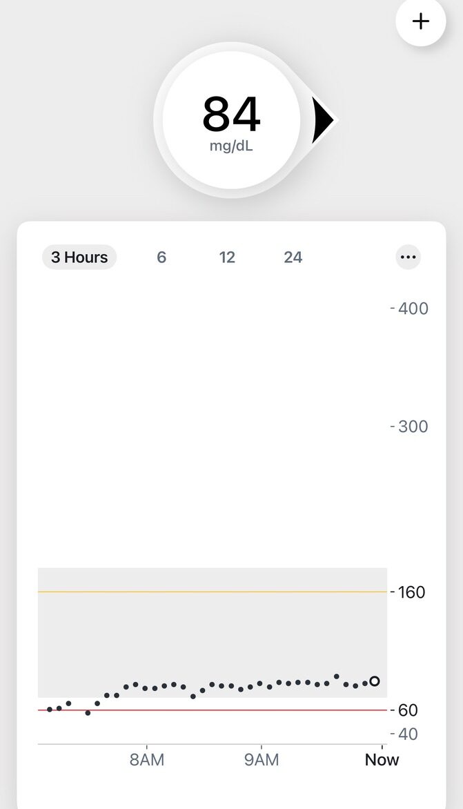Tap the mg/dL unit label
Viewport: 463px width, 809px height.
(231, 146)
